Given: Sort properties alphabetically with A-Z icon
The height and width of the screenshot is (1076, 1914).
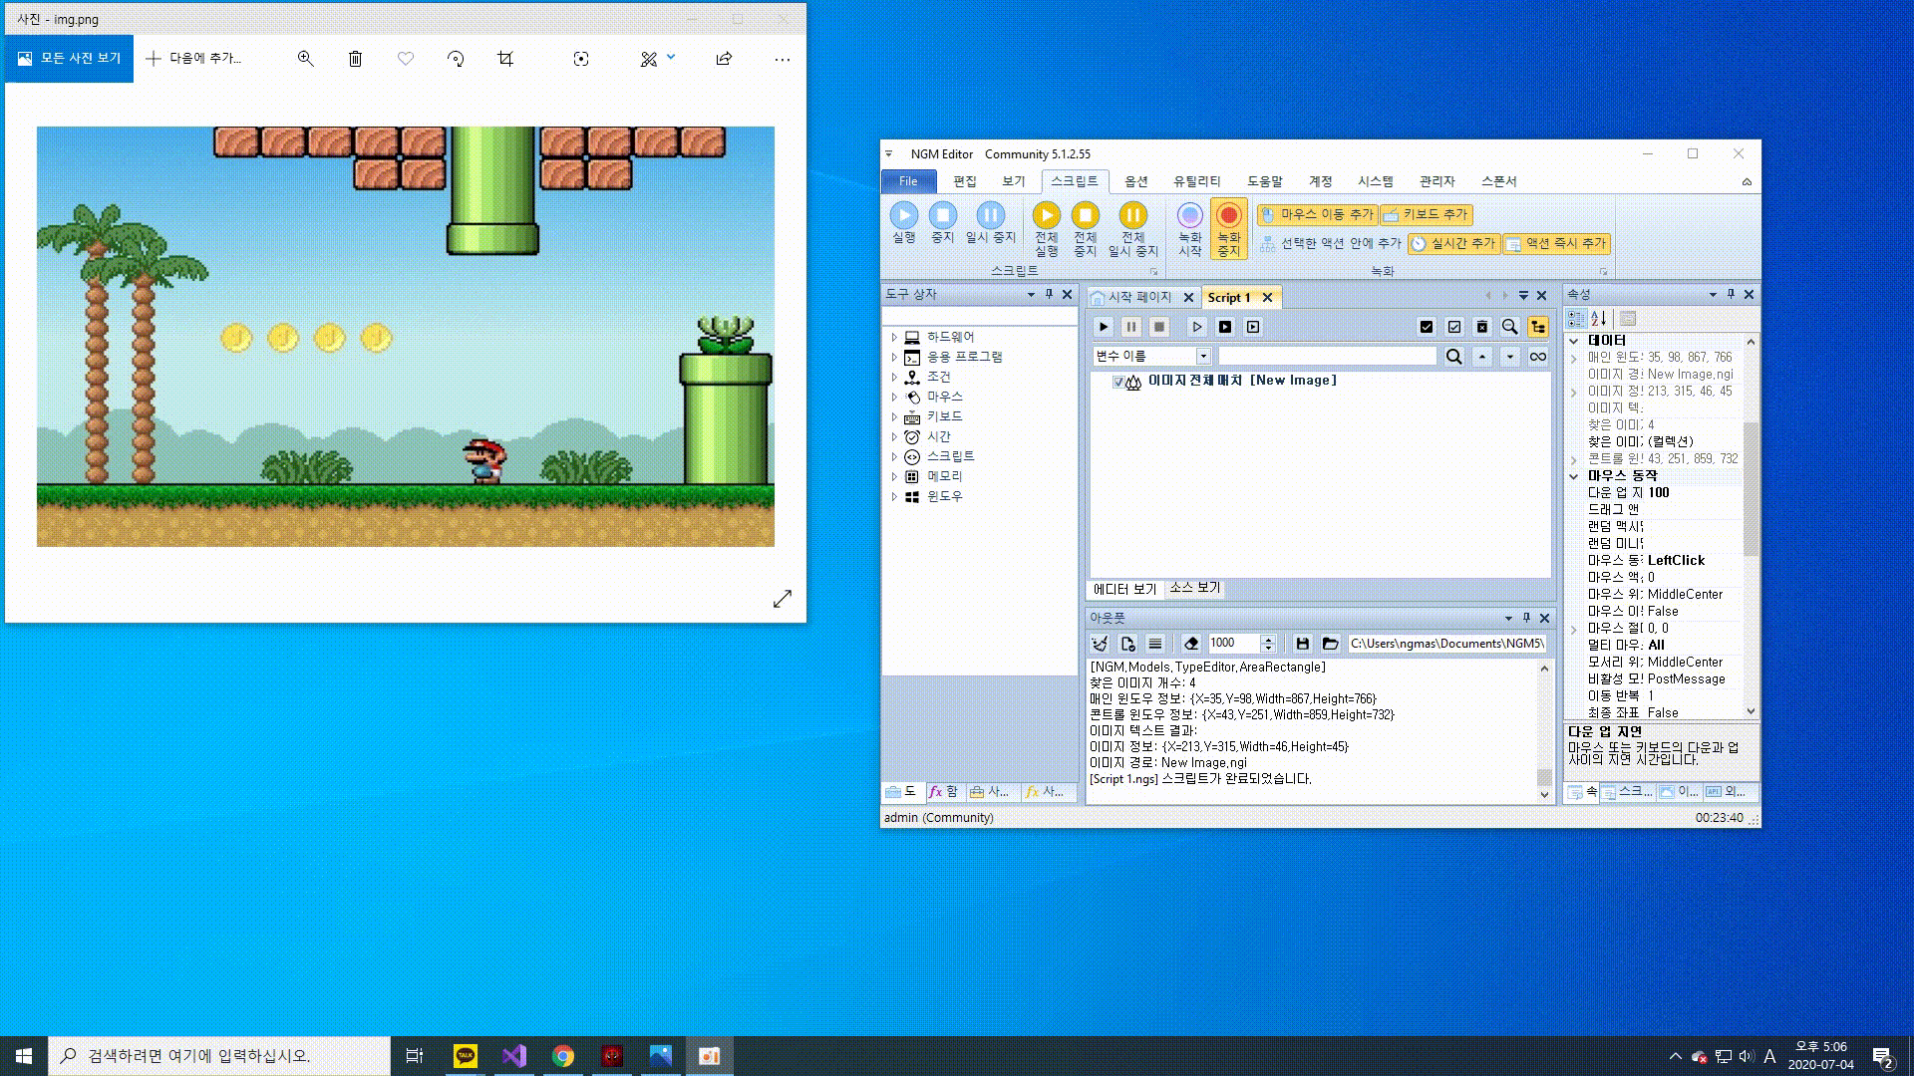Looking at the screenshot, I should 1599,319.
